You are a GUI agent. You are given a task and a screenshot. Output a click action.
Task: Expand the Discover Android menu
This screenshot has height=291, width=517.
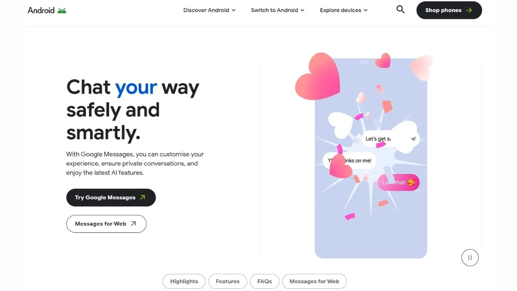(x=209, y=10)
